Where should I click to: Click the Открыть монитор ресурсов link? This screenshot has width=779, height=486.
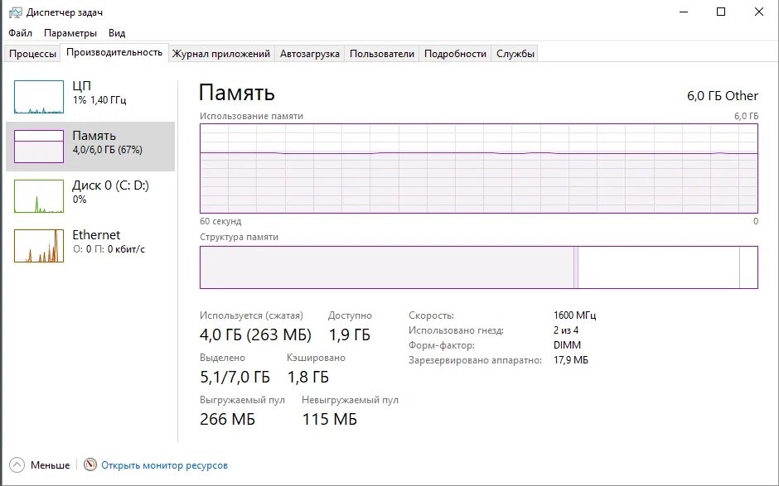[164, 465]
